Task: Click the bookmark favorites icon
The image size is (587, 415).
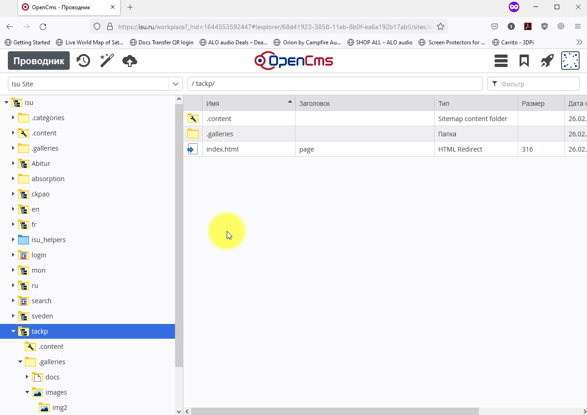Action: (524, 61)
